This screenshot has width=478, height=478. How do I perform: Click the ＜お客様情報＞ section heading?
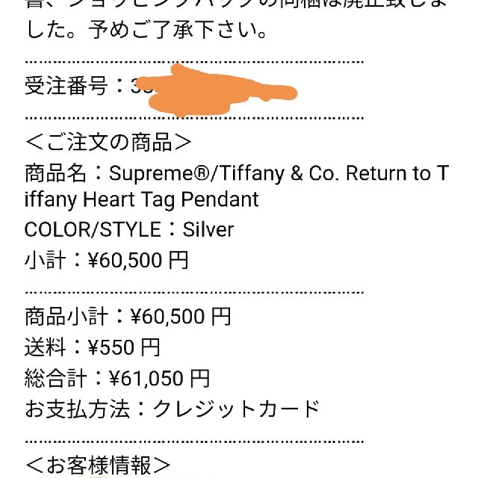(x=98, y=465)
